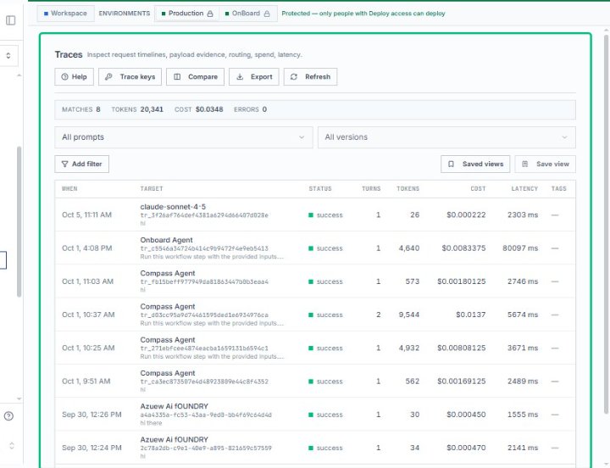
Task: Open Saved views
Action: click(x=475, y=164)
